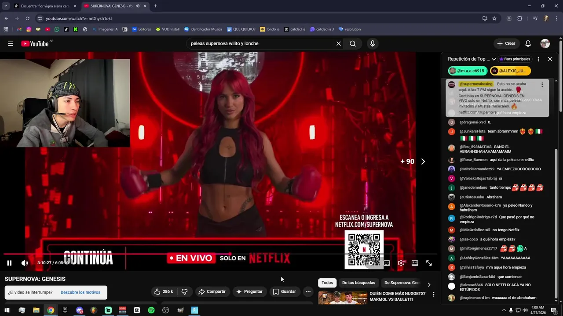This screenshot has width=563, height=316.
Task: Toggle autoplay switch in player
Action: (x=372, y=263)
